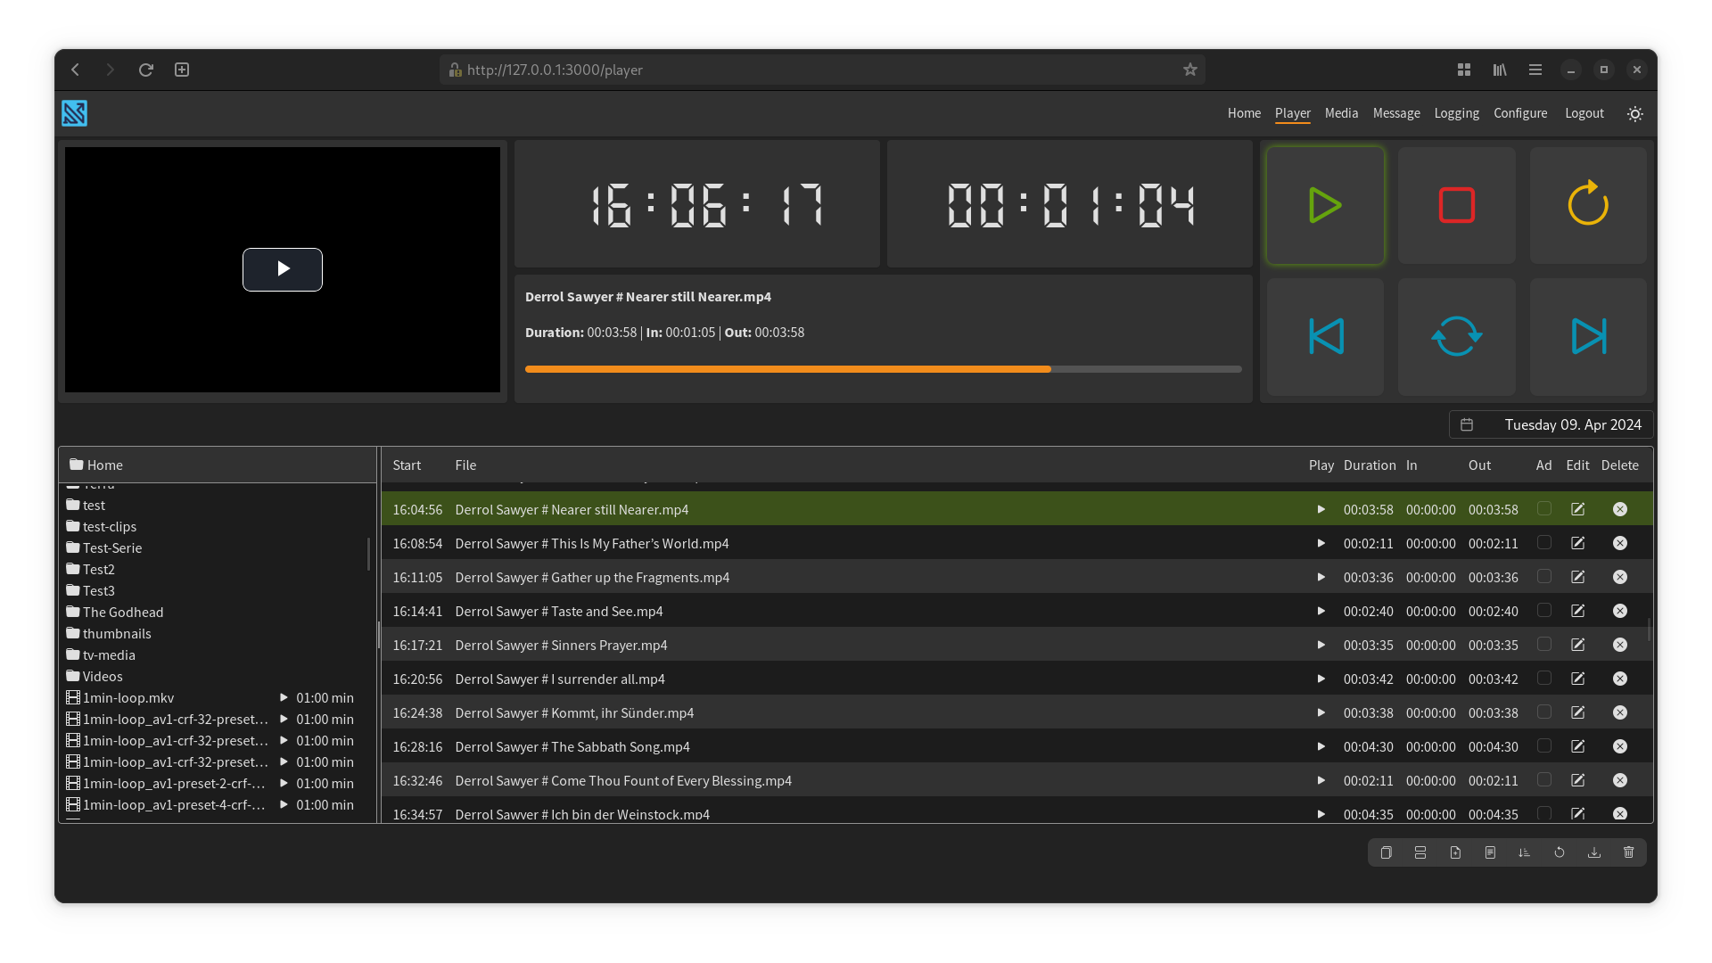Open the Logging page
1712x963 pixels.
(1456, 113)
